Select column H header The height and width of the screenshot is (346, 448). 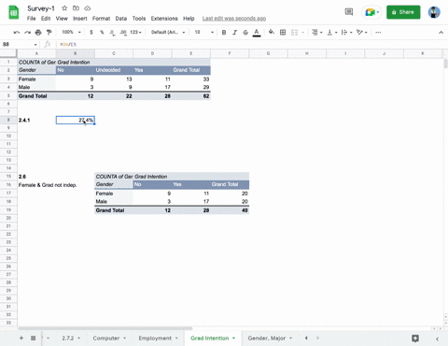point(307,53)
